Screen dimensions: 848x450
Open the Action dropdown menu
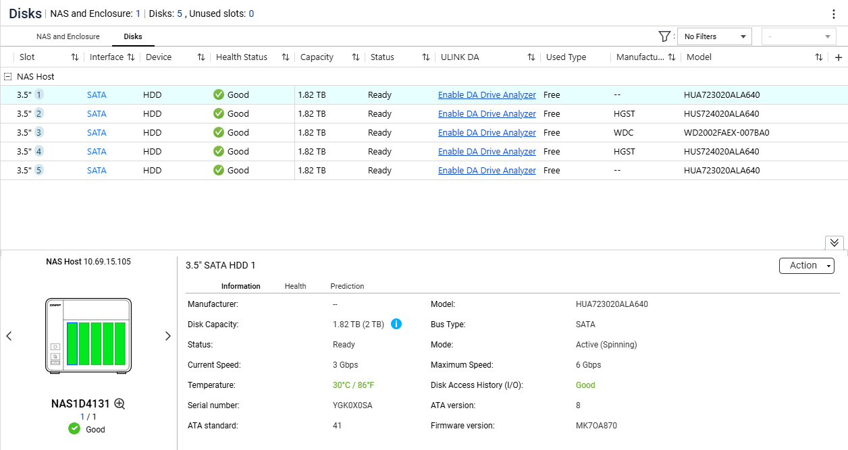(x=806, y=266)
